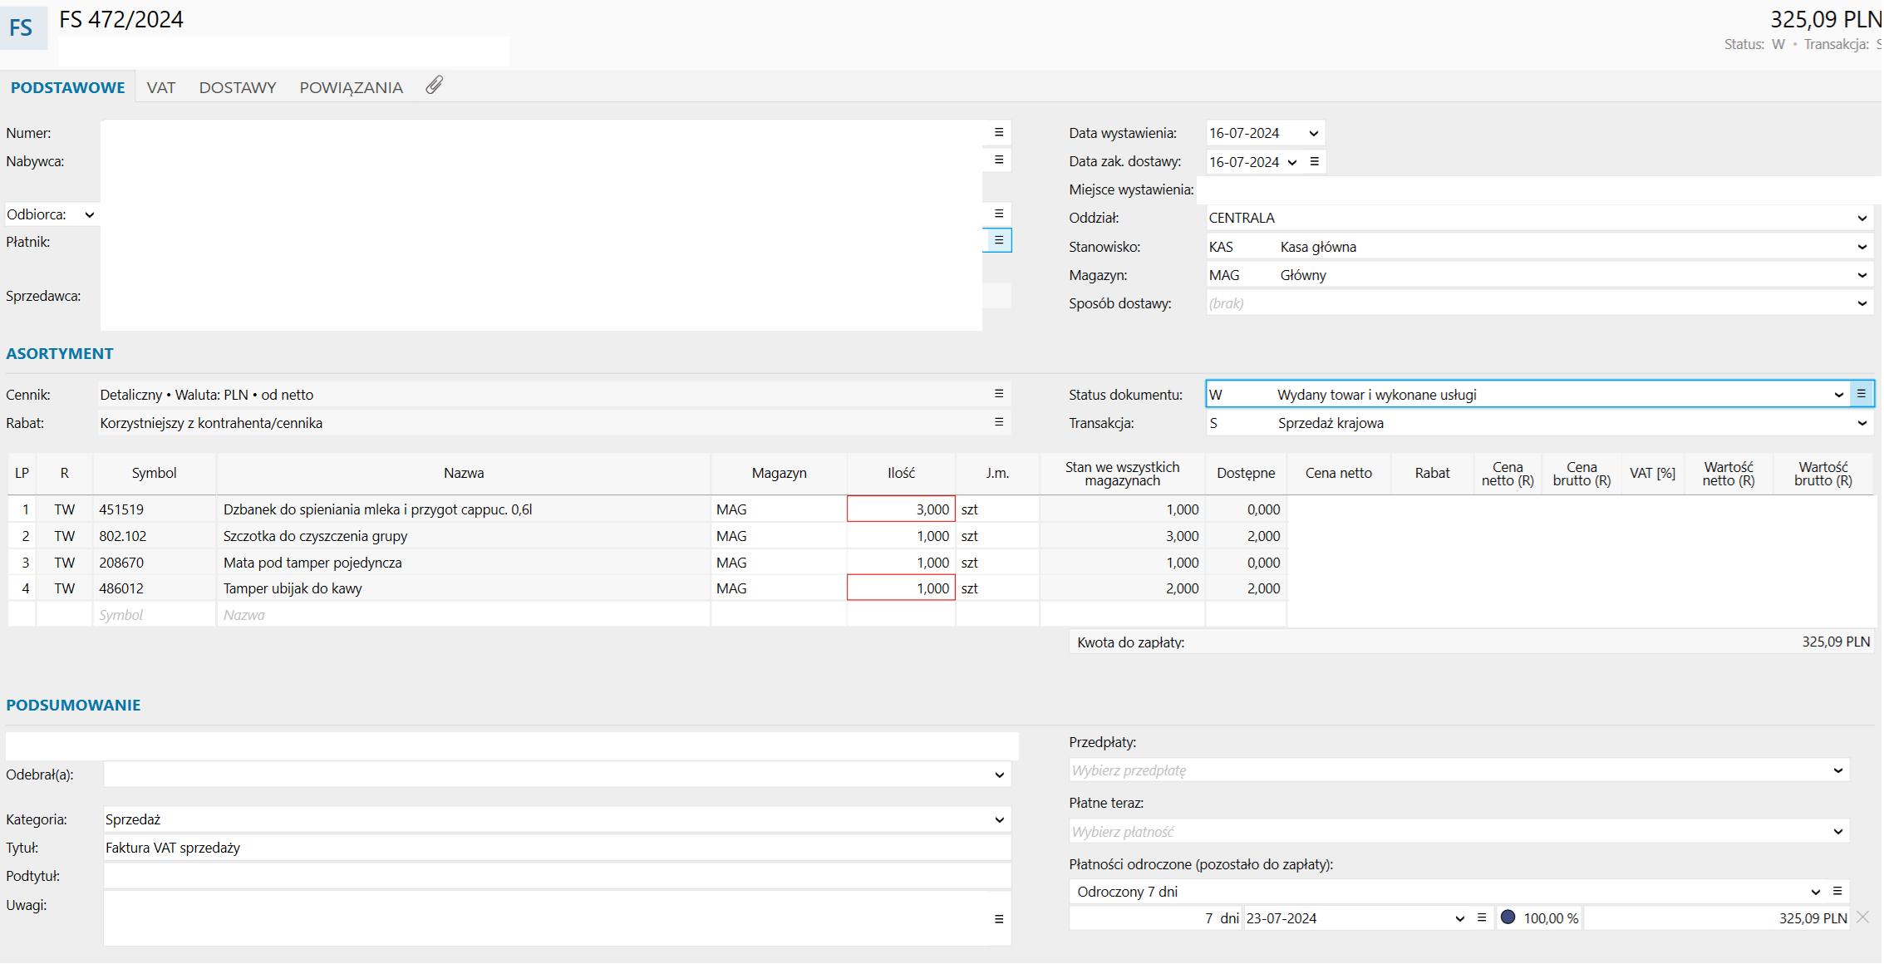Image resolution: width=1884 pixels, height=964 pixels.
Task: Click the Ilość cell for Dzbanek row
Action: (x=901, y=509)
